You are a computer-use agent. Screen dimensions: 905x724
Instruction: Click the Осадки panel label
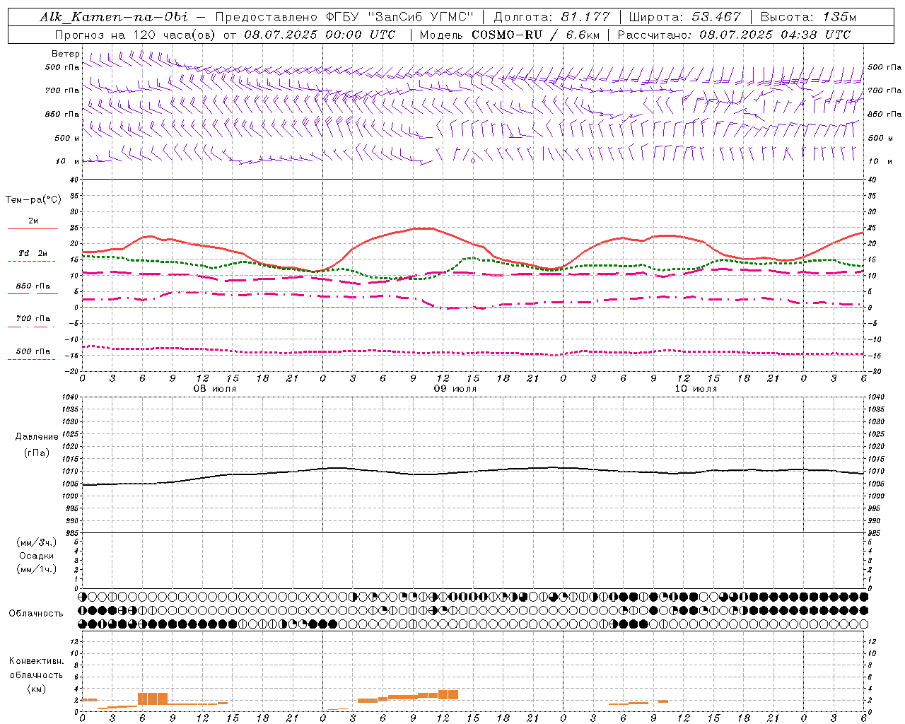click(37, 556)
